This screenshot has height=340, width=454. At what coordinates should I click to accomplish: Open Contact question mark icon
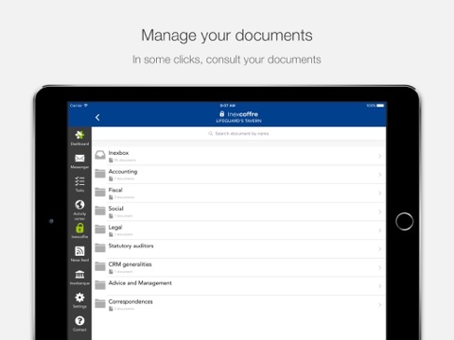pos(79,321)
